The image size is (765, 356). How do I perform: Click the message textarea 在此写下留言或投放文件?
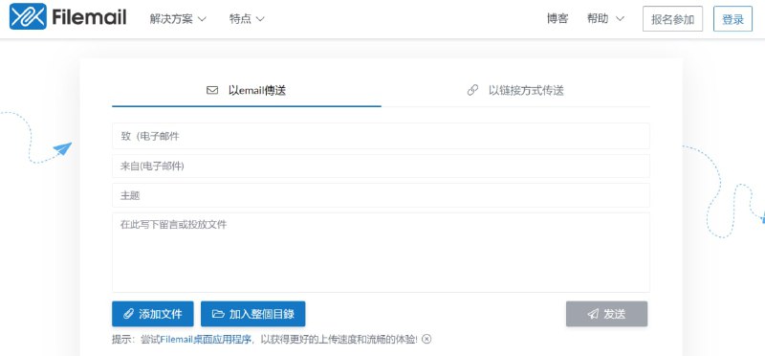pos(381,252)
